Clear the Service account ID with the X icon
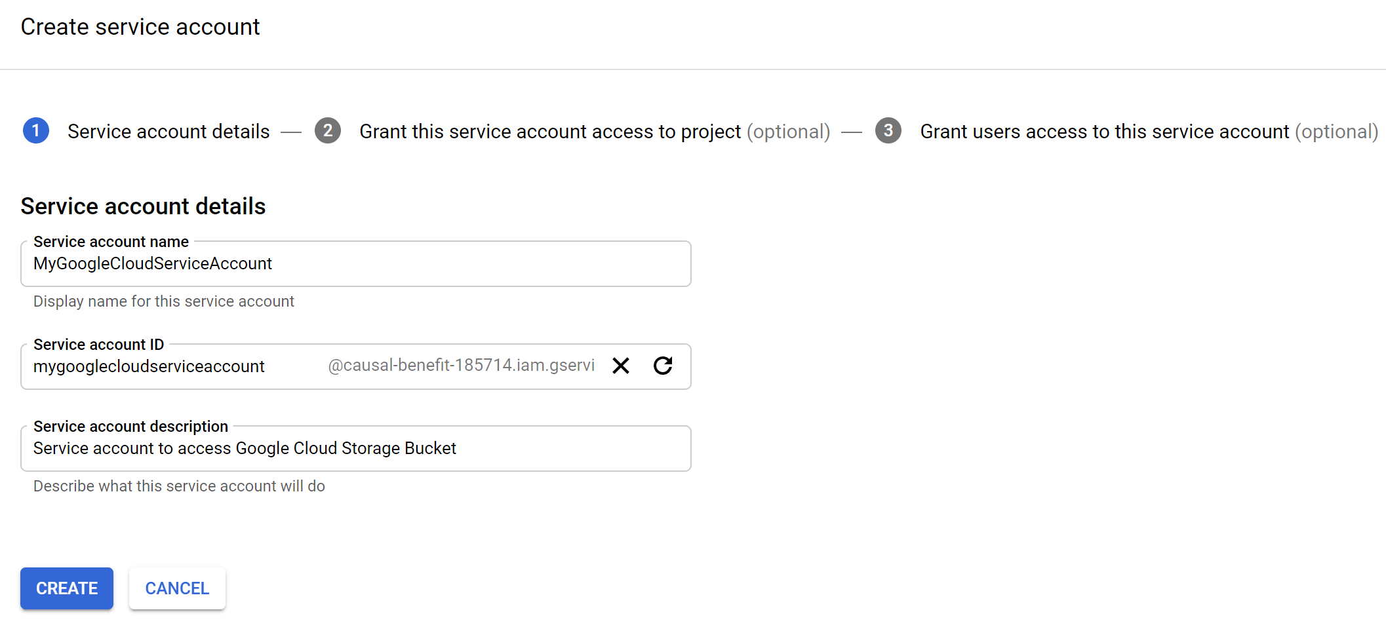This screenshot has width=1386, height=629. (x=620, y=366)
